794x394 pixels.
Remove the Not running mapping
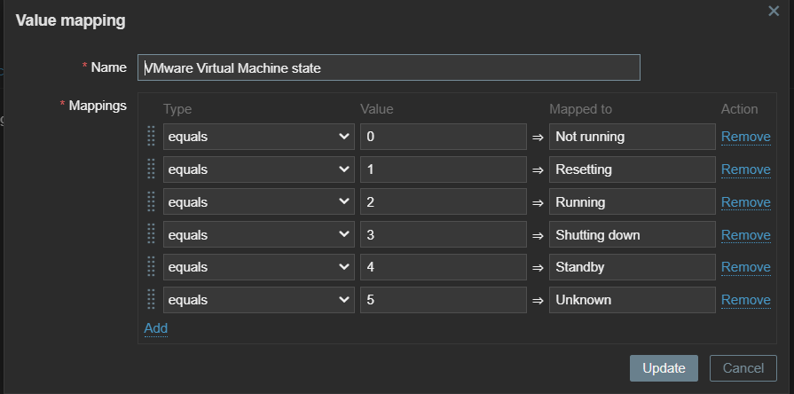coord(745,137)
